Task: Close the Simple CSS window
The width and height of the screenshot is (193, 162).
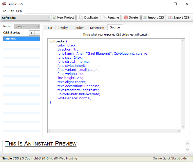Action: click(x=187, y=4)
